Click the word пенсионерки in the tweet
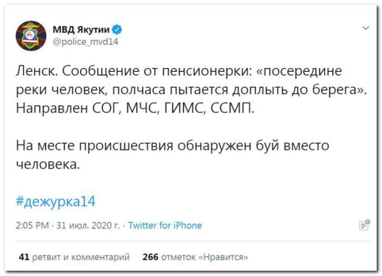The height and width of the screenshot is (276, 382). click(x=207, y=71)
